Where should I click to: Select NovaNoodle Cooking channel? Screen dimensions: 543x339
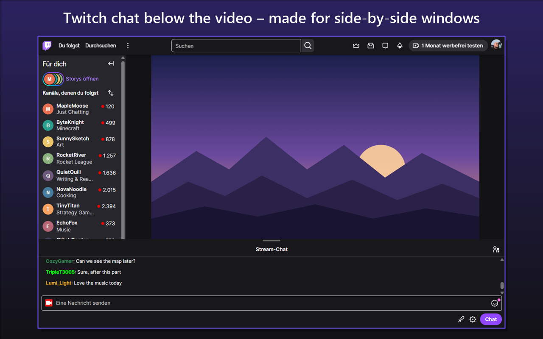(x=79, y=192)
